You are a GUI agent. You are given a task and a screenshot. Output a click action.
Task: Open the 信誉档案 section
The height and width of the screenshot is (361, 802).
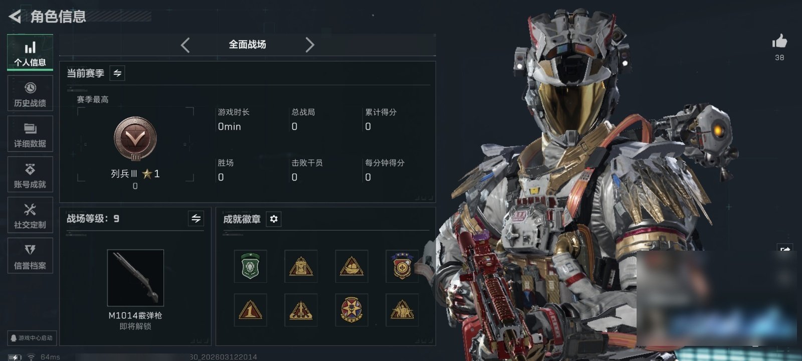pos(30,256)
